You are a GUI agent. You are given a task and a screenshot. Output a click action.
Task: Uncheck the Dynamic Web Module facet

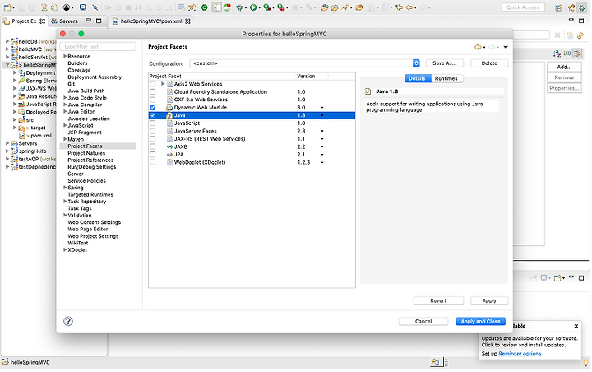153,107
